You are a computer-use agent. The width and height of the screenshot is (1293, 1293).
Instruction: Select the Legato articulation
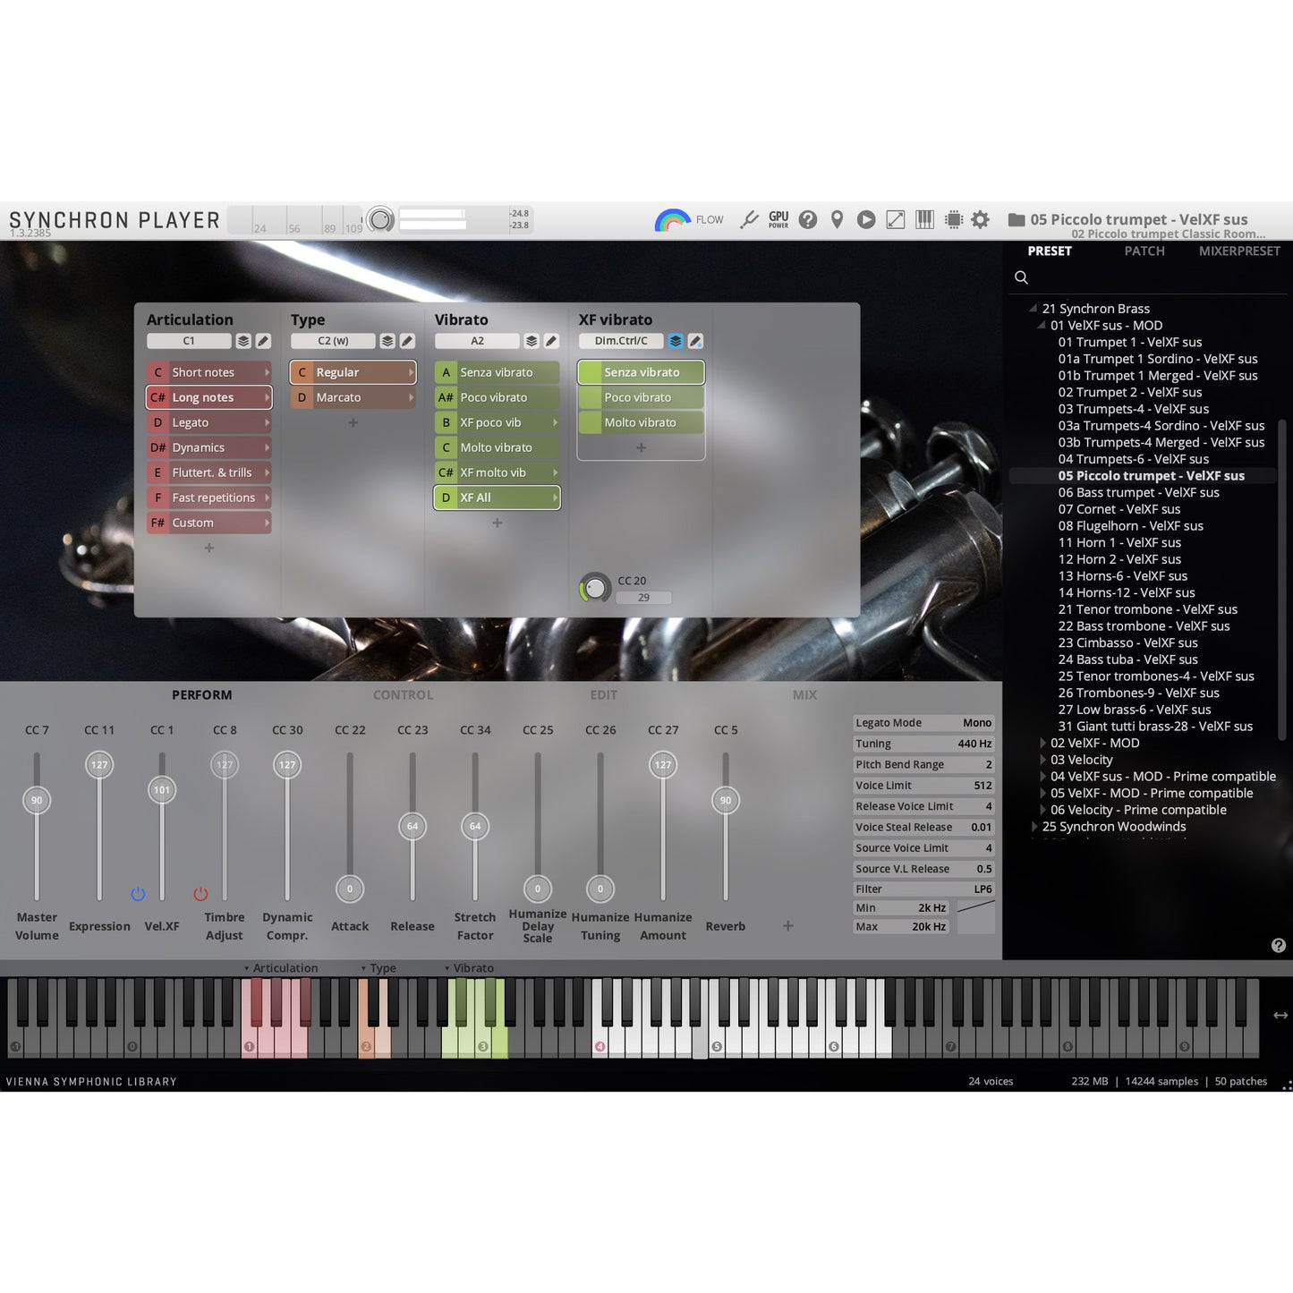(x=209, y=422)
